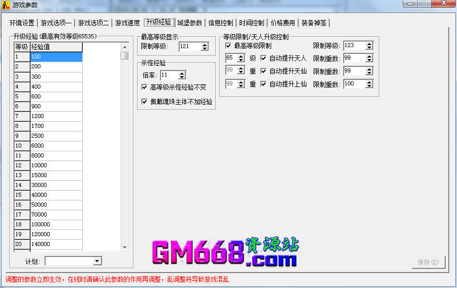Increase the 限制等级 value under 最高等级显示
457x288 pixels.
[x=205, y=45]
